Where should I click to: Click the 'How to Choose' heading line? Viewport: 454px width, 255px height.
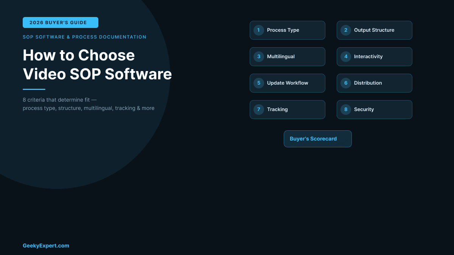tap(79, 55)
